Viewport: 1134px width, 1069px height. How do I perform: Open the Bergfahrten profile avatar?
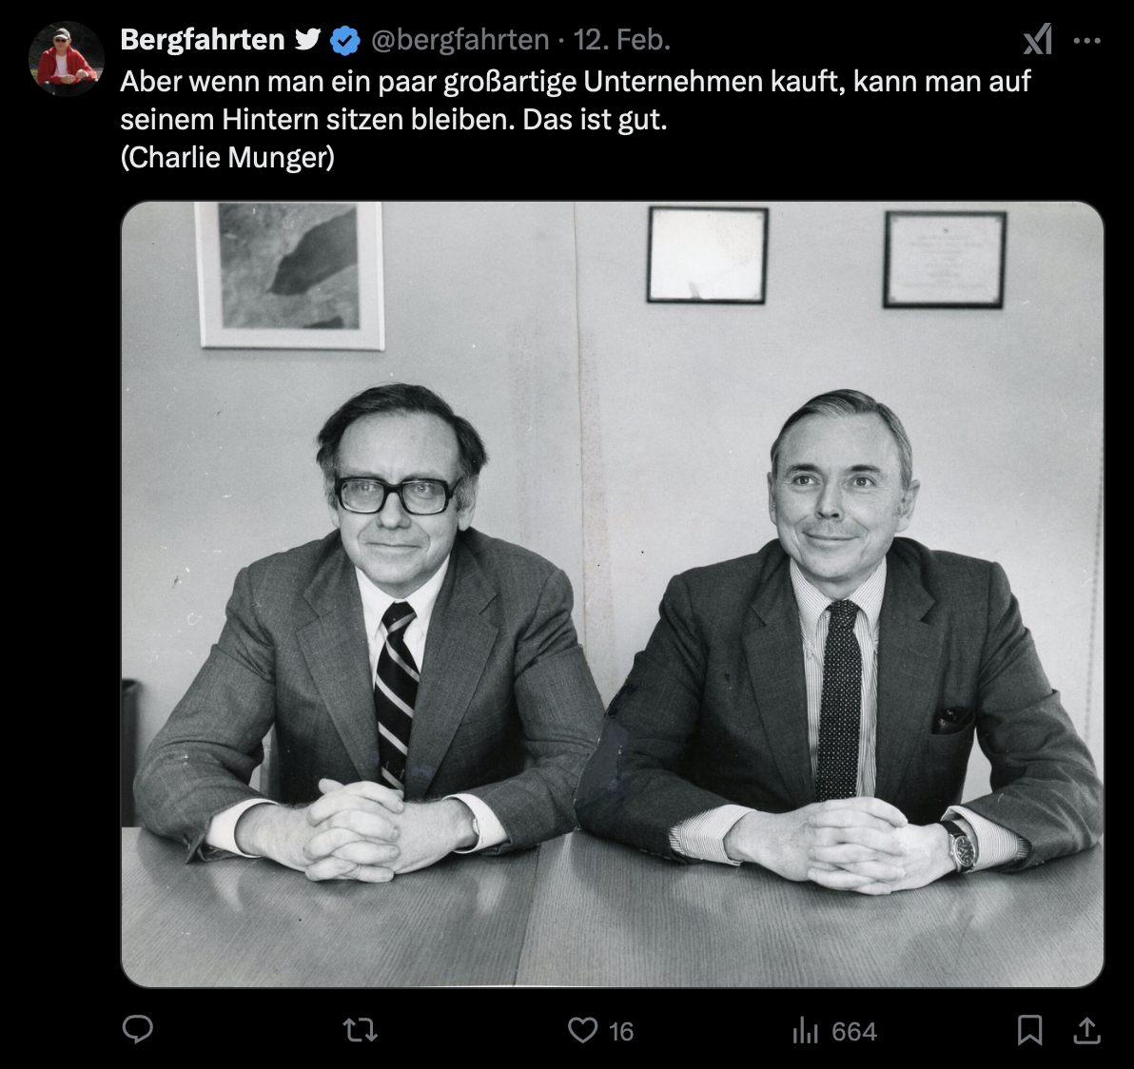pos(66,58)
